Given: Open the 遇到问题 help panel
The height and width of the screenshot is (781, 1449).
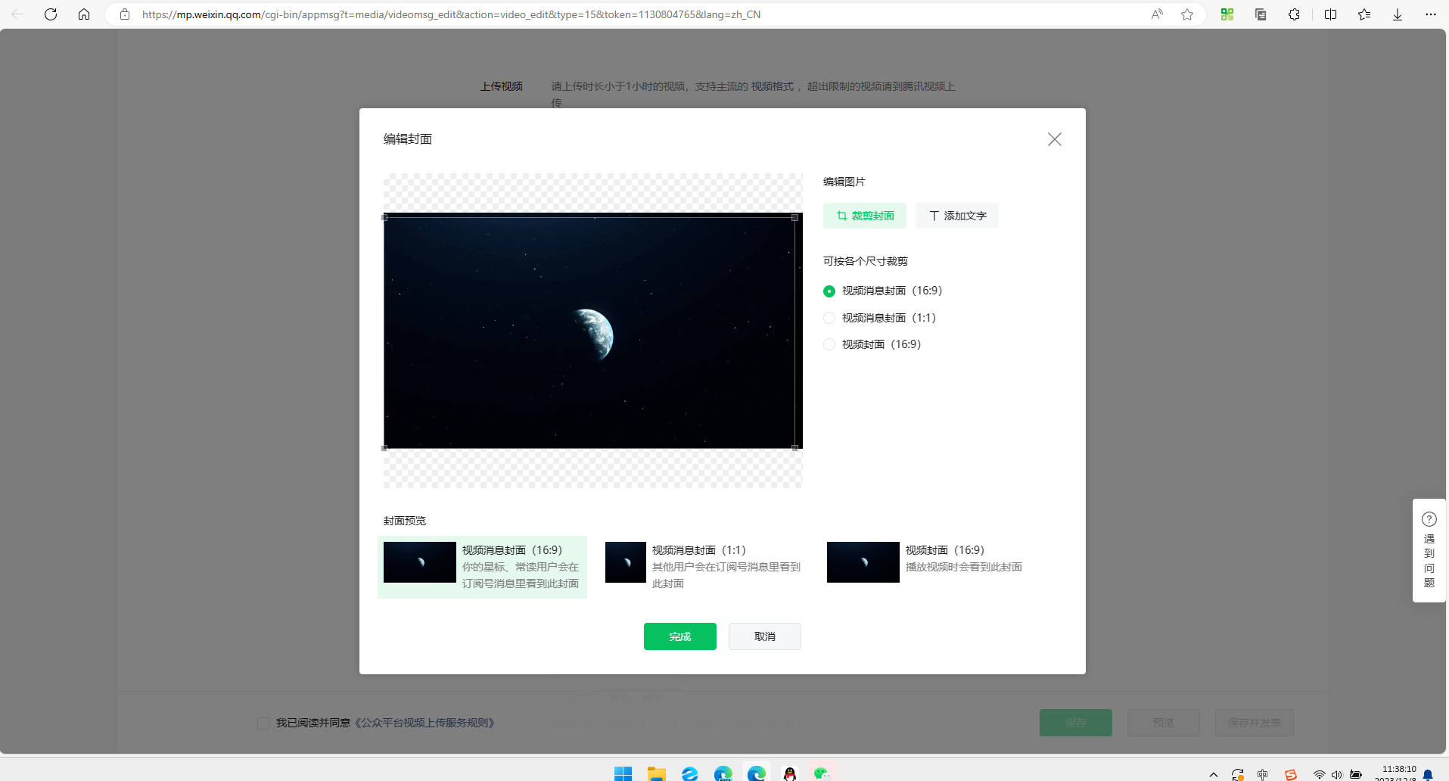Looking at the screenshot, I should (x=1429, y=550).
